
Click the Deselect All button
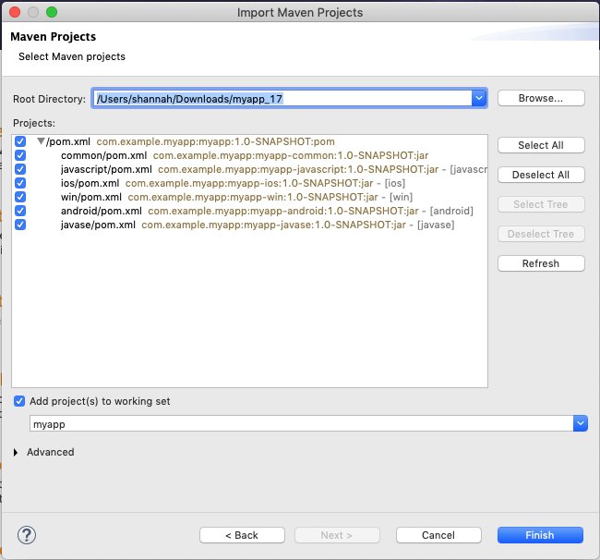[x=541, y=175]
